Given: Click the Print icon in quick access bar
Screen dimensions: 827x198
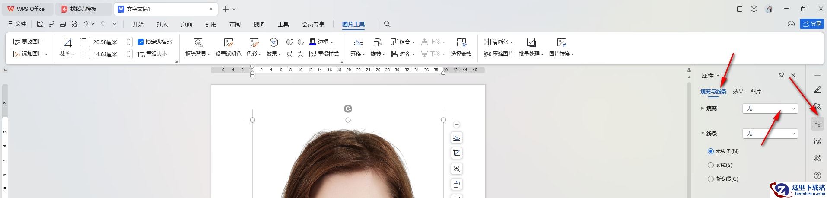Looking at the screenshot, I should (63, 24).
